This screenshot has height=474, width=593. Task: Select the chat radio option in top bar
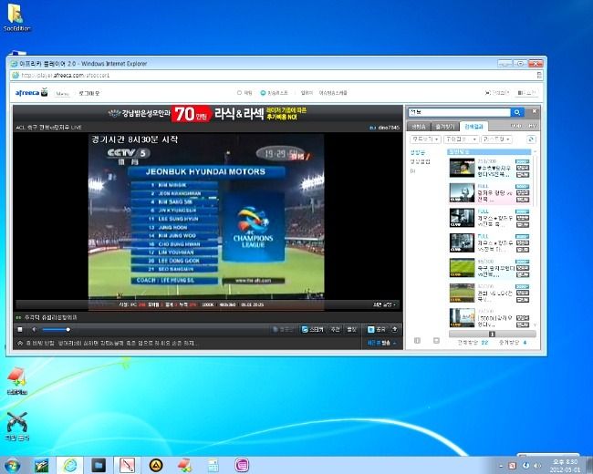[x=244, y=93]
